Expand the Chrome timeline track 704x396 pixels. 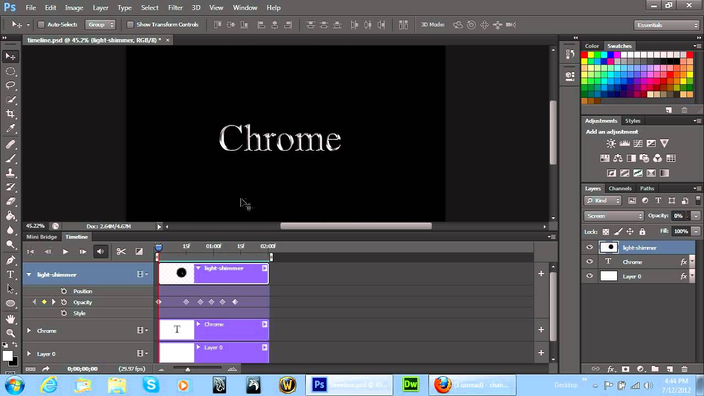click(x=29, y=331)
